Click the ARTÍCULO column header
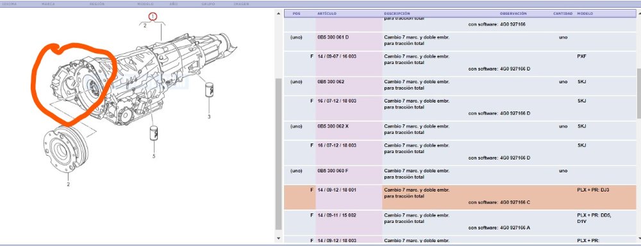The width and height of the screenshot is (641, 246). tap(327, 13)
